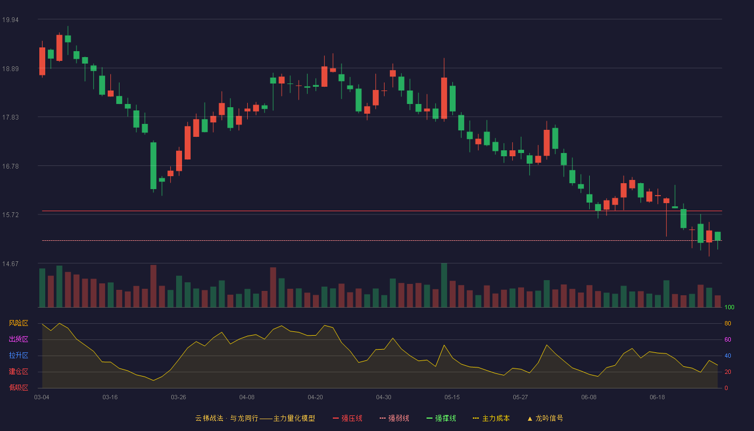
Task: Click the 低吸区 zone label
Action: [x=18, y=388]
